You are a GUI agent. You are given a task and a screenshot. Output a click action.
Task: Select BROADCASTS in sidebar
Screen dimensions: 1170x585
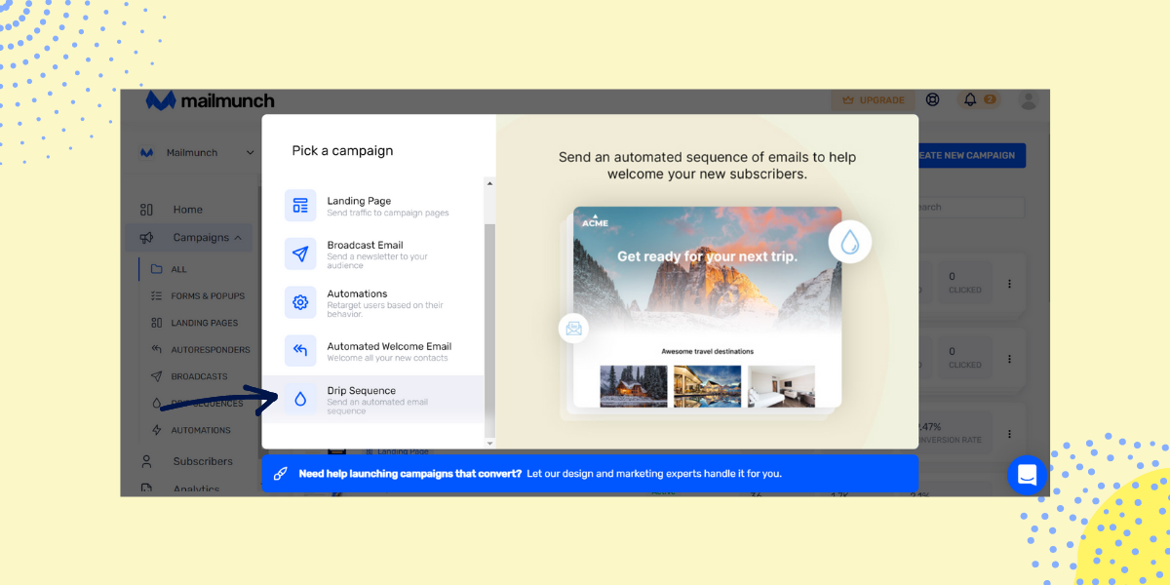click(x=199, y=376)
